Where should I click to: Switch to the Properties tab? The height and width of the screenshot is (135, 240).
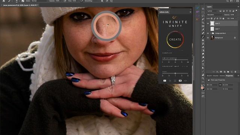coord(229,76)
